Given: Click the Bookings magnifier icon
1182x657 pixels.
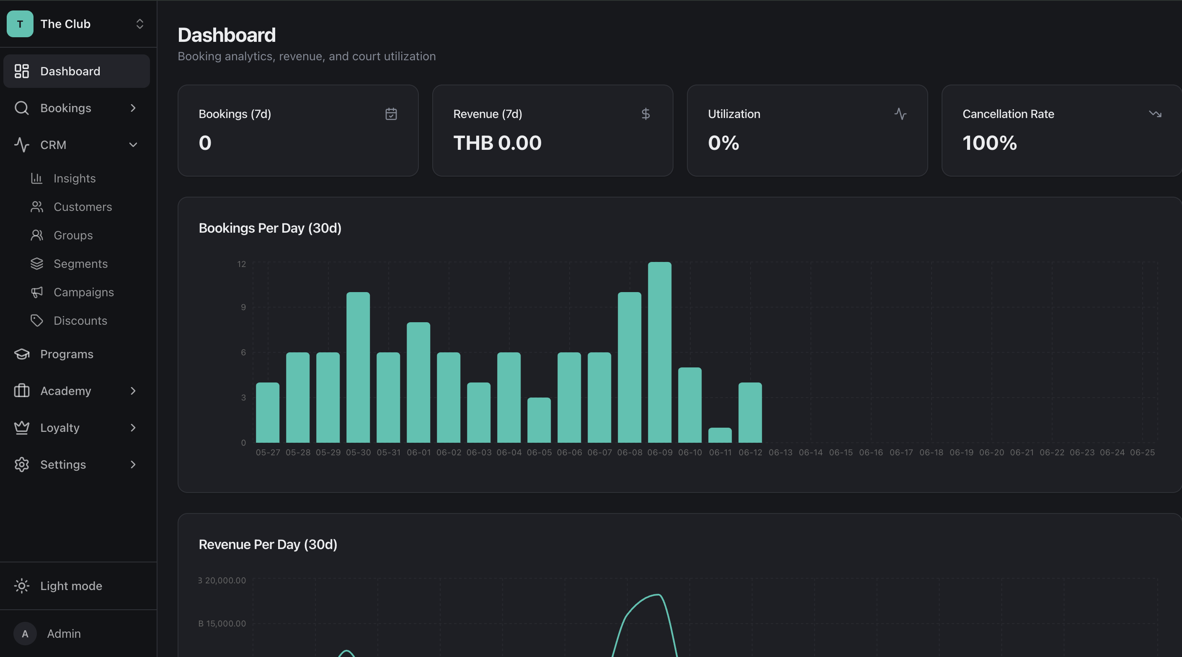Looking at the screenshot, I should [x=21, y=108].
